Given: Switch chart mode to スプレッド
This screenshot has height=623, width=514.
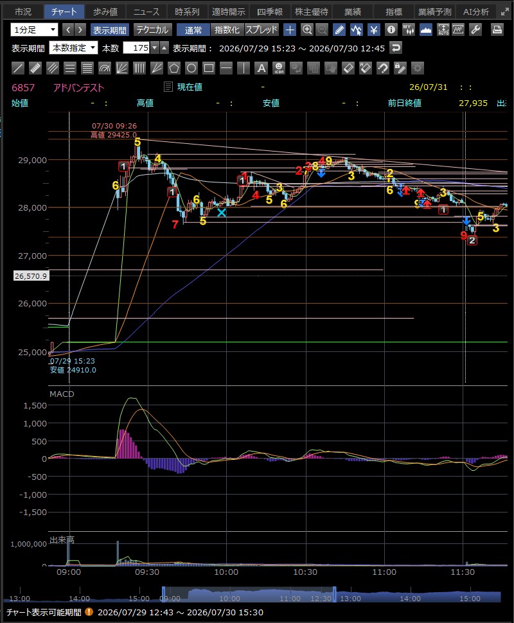Looking at the screenshot, I should (x=261, y=30).
